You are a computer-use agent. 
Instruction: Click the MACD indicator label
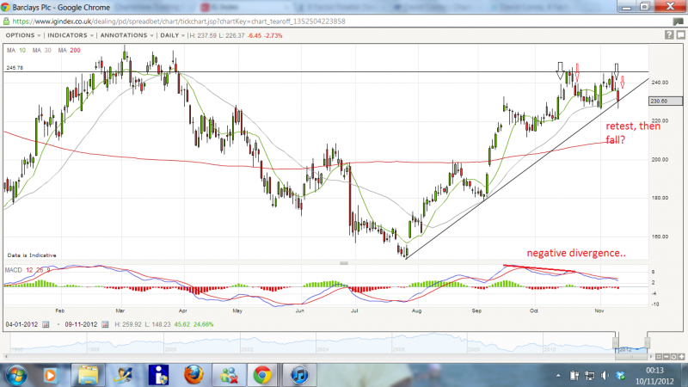coord(13,270)
